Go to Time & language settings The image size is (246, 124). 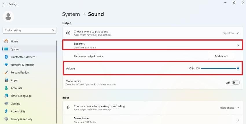click(x=21, y=96)
